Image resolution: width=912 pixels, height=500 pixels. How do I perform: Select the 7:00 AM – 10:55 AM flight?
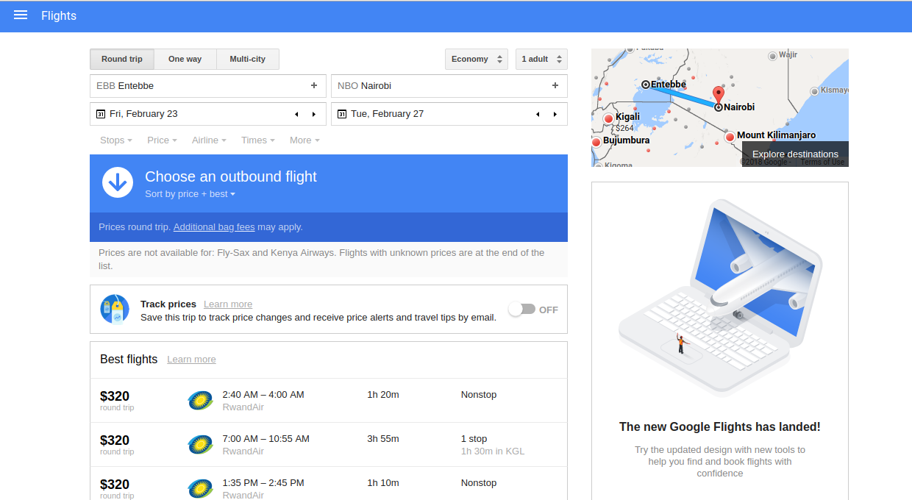(329, 445)
